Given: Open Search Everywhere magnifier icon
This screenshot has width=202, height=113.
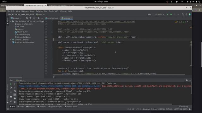Looking at the screenshot, I should click(183, 14).
